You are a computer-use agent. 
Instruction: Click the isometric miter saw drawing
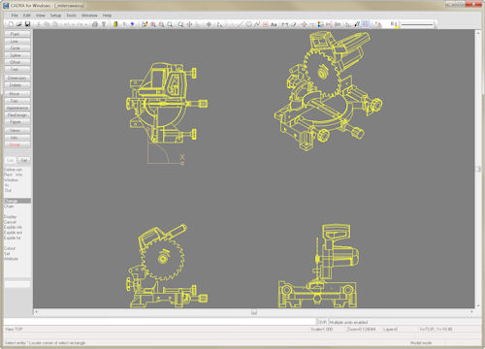click(328, 91)
